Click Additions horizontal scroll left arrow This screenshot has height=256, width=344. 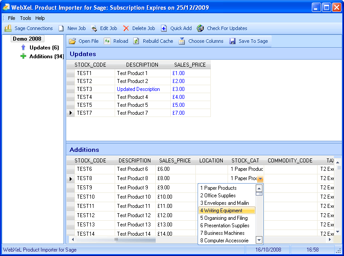[x=73, y=240]
